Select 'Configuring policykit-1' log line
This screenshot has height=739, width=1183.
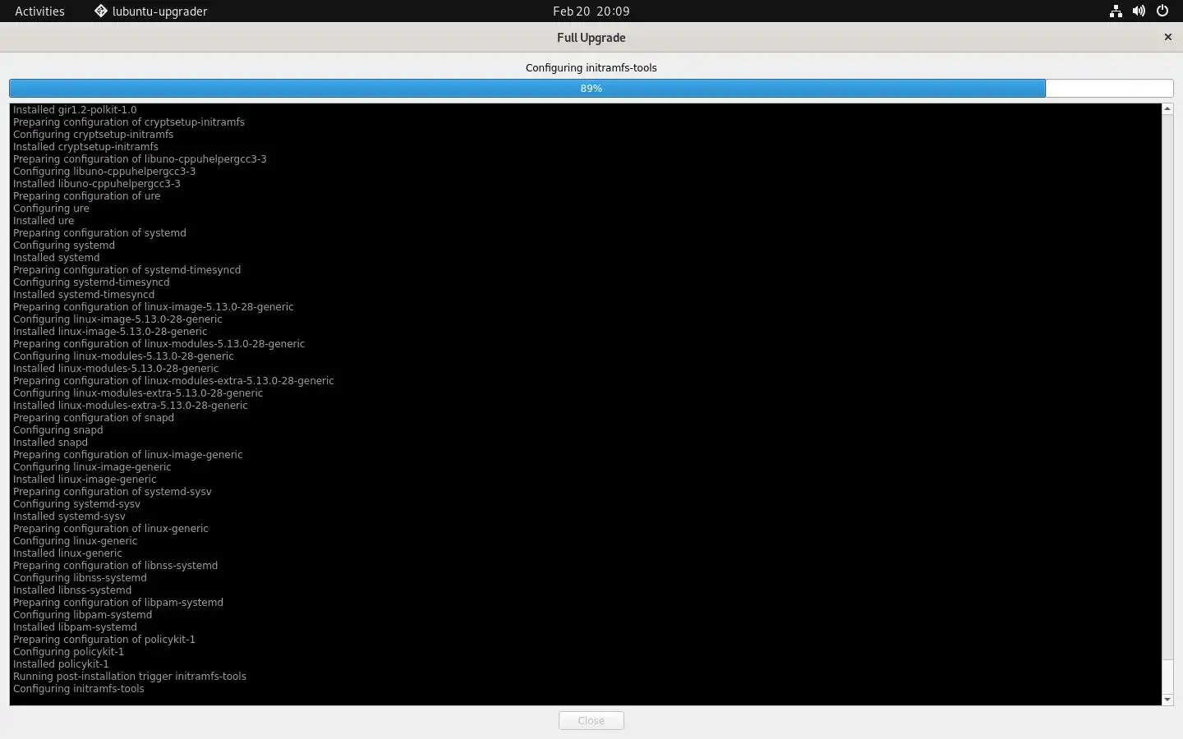click(68, 651)
